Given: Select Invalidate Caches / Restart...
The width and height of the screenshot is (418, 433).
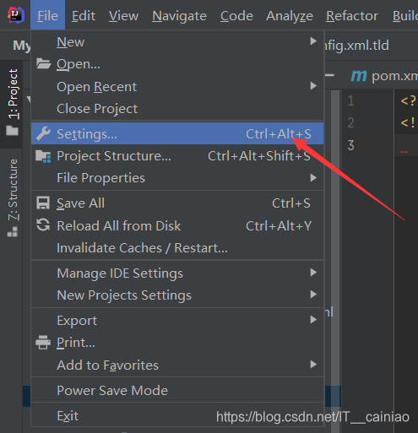Looking at the screenshot, I should [177, 248].
